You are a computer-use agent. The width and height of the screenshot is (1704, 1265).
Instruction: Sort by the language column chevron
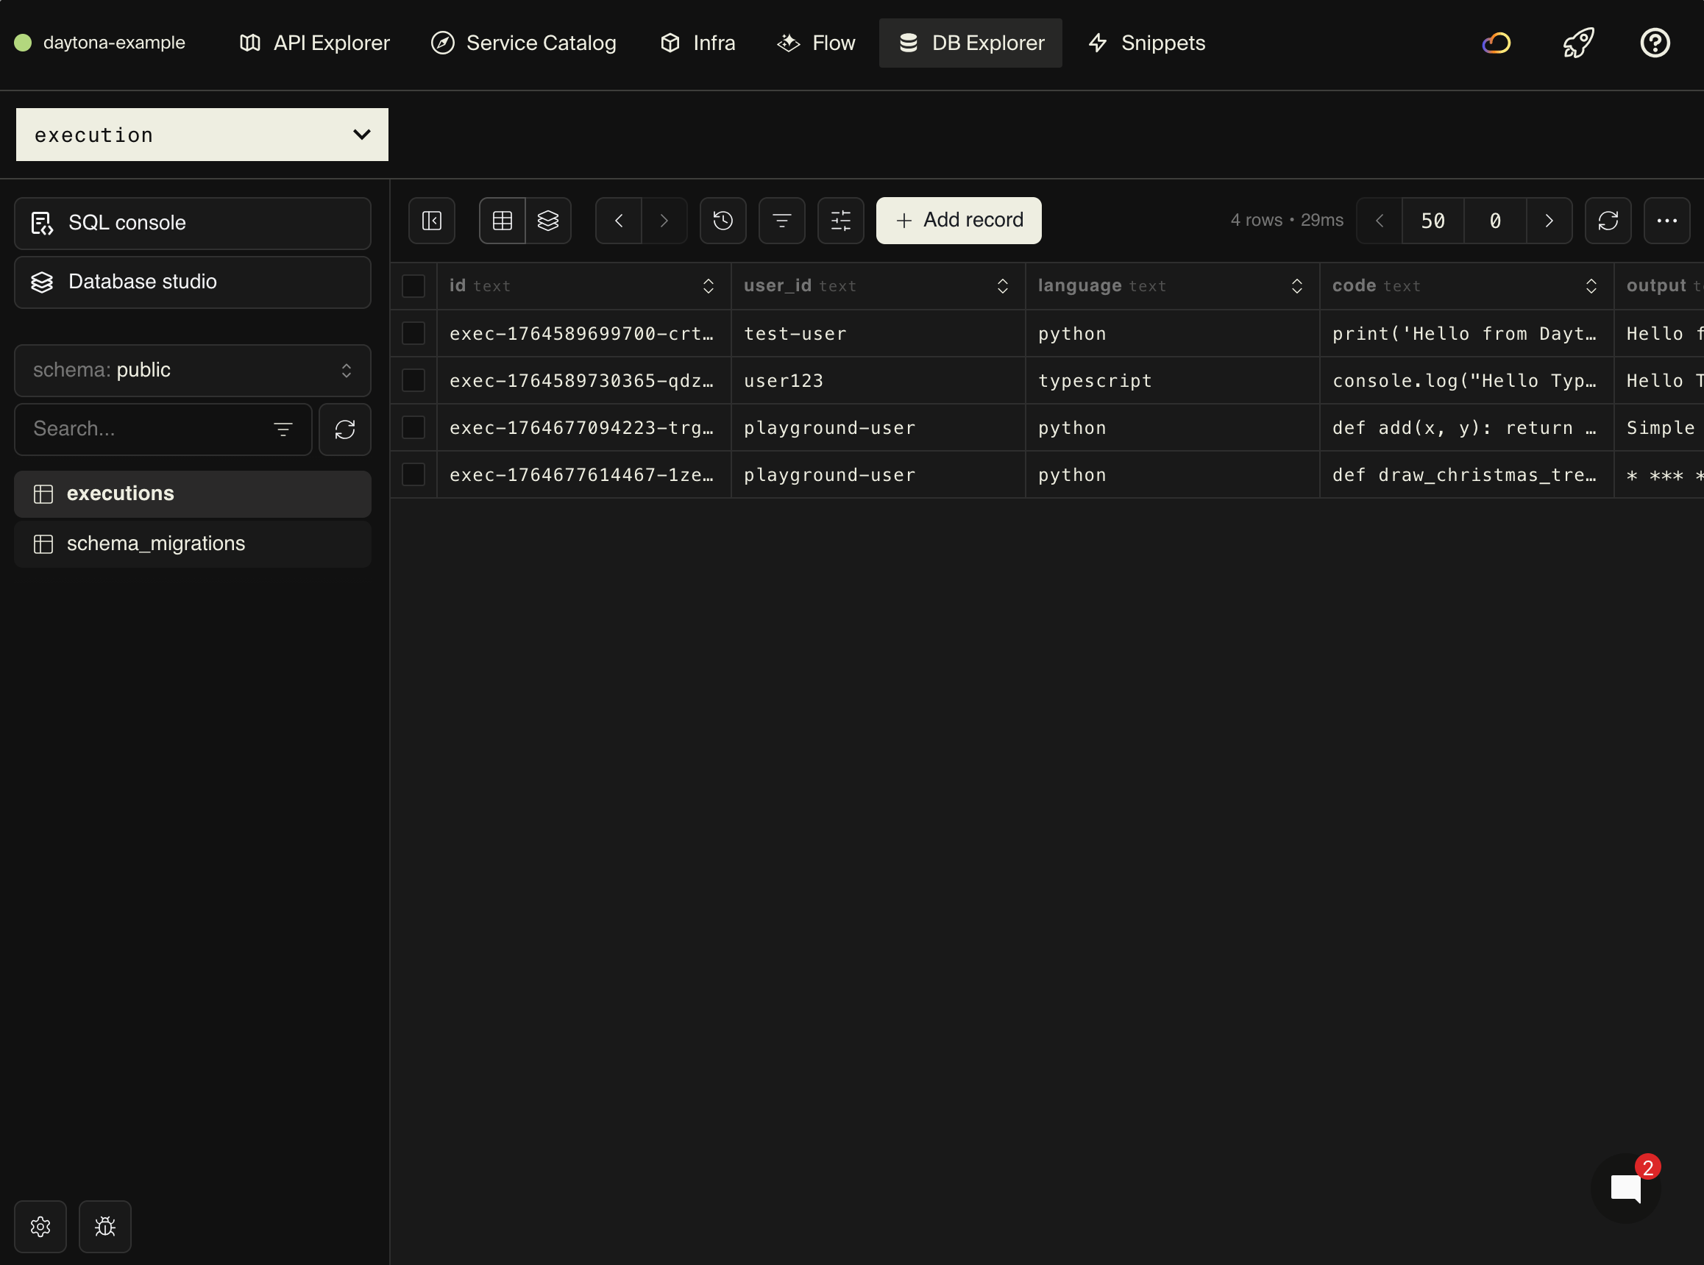1296,285
